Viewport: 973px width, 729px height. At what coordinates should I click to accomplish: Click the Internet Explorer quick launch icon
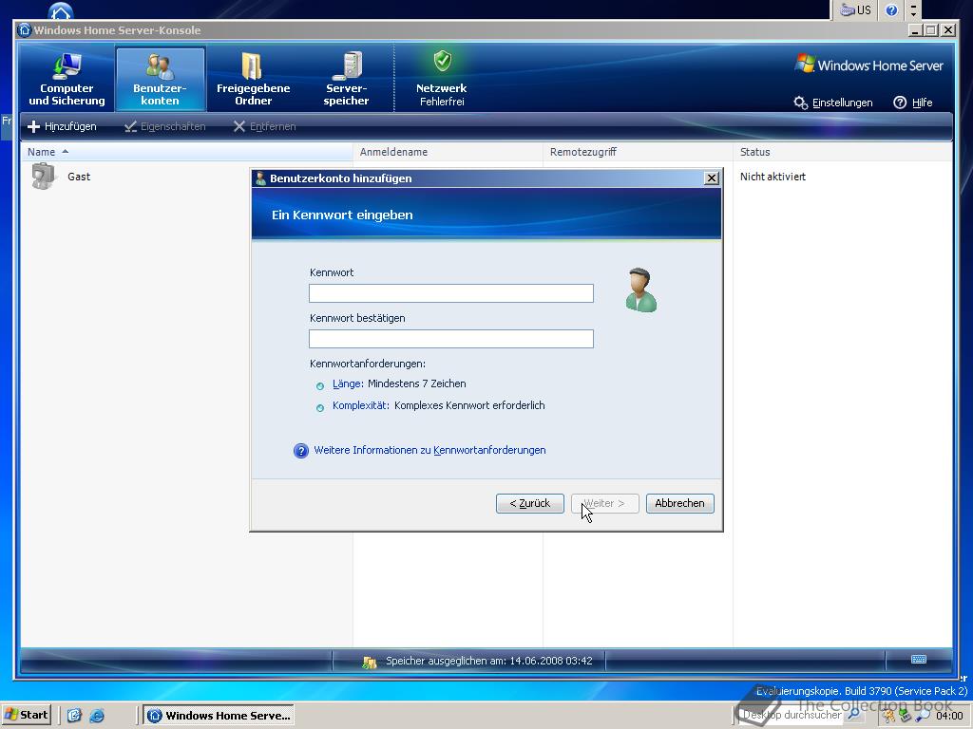tap(97, 716)
